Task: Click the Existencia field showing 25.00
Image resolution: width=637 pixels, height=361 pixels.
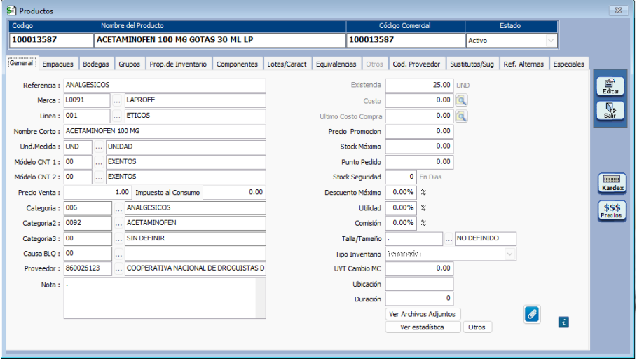Action: click(419, 85)
